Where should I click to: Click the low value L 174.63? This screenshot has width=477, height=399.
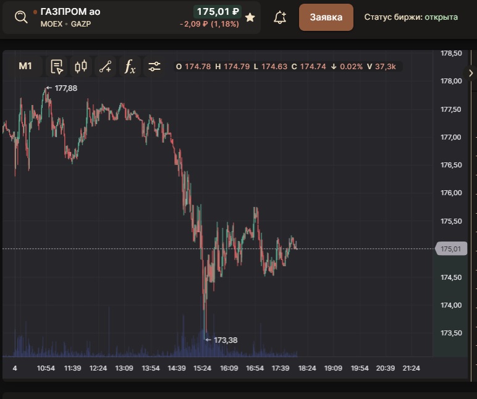[271, 67]
